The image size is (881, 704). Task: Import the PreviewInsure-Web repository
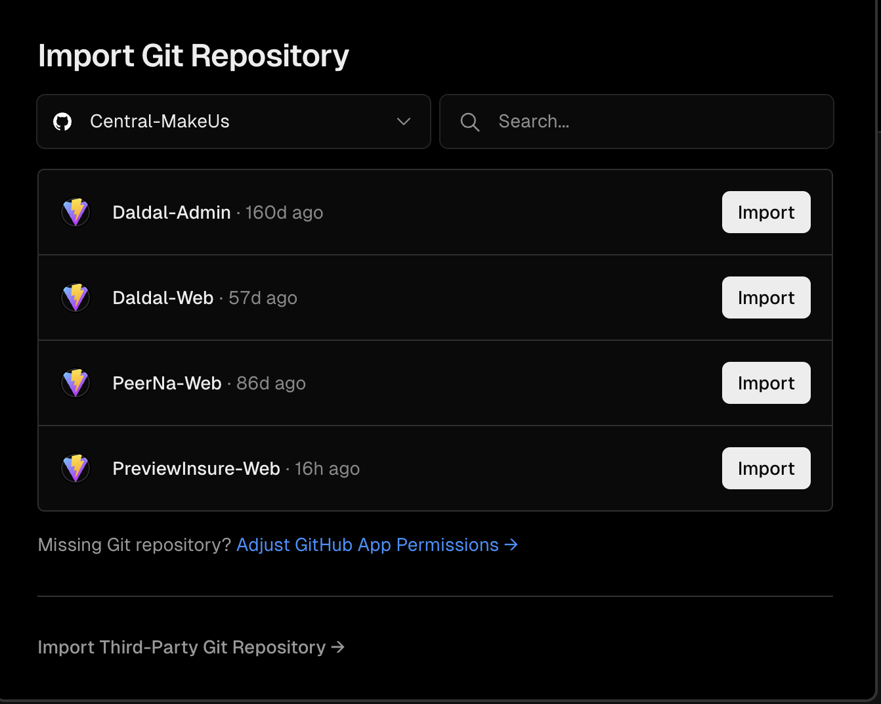coord(766,468)
